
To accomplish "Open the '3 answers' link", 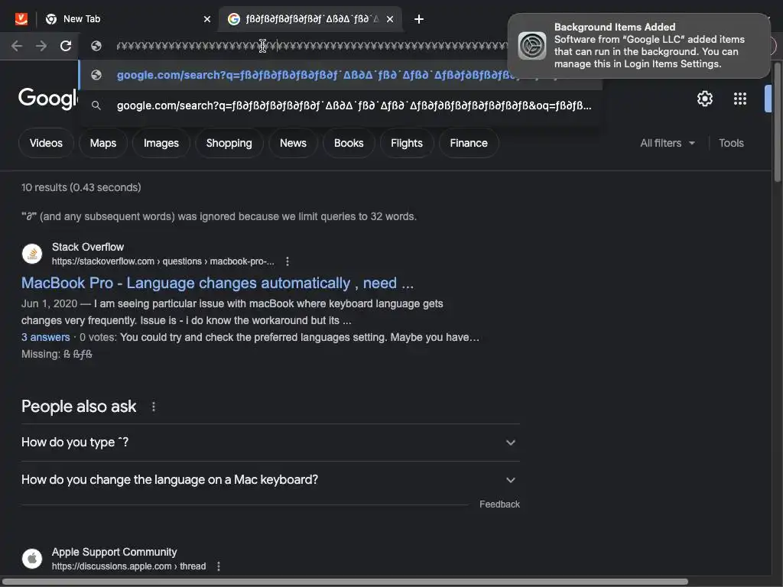I will click(x=45, y=337).
